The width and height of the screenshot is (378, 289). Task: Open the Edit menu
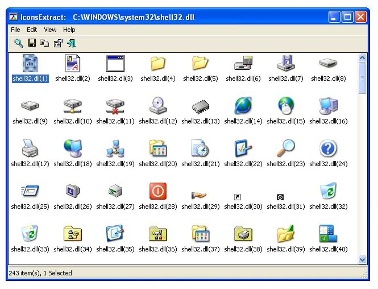click(x=32, y=30)
